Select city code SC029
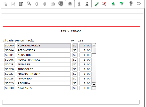The image size is (146, 107). [x=10, y=83]
